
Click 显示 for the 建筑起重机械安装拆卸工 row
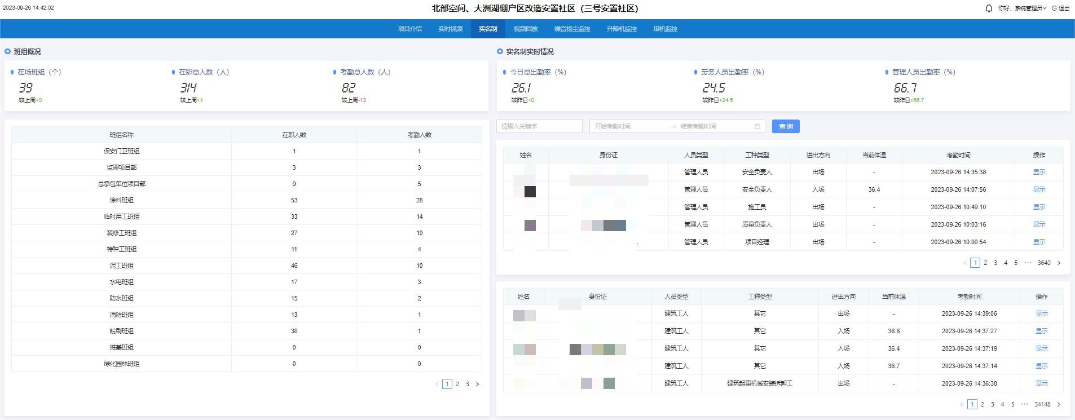pos(1041,383)
